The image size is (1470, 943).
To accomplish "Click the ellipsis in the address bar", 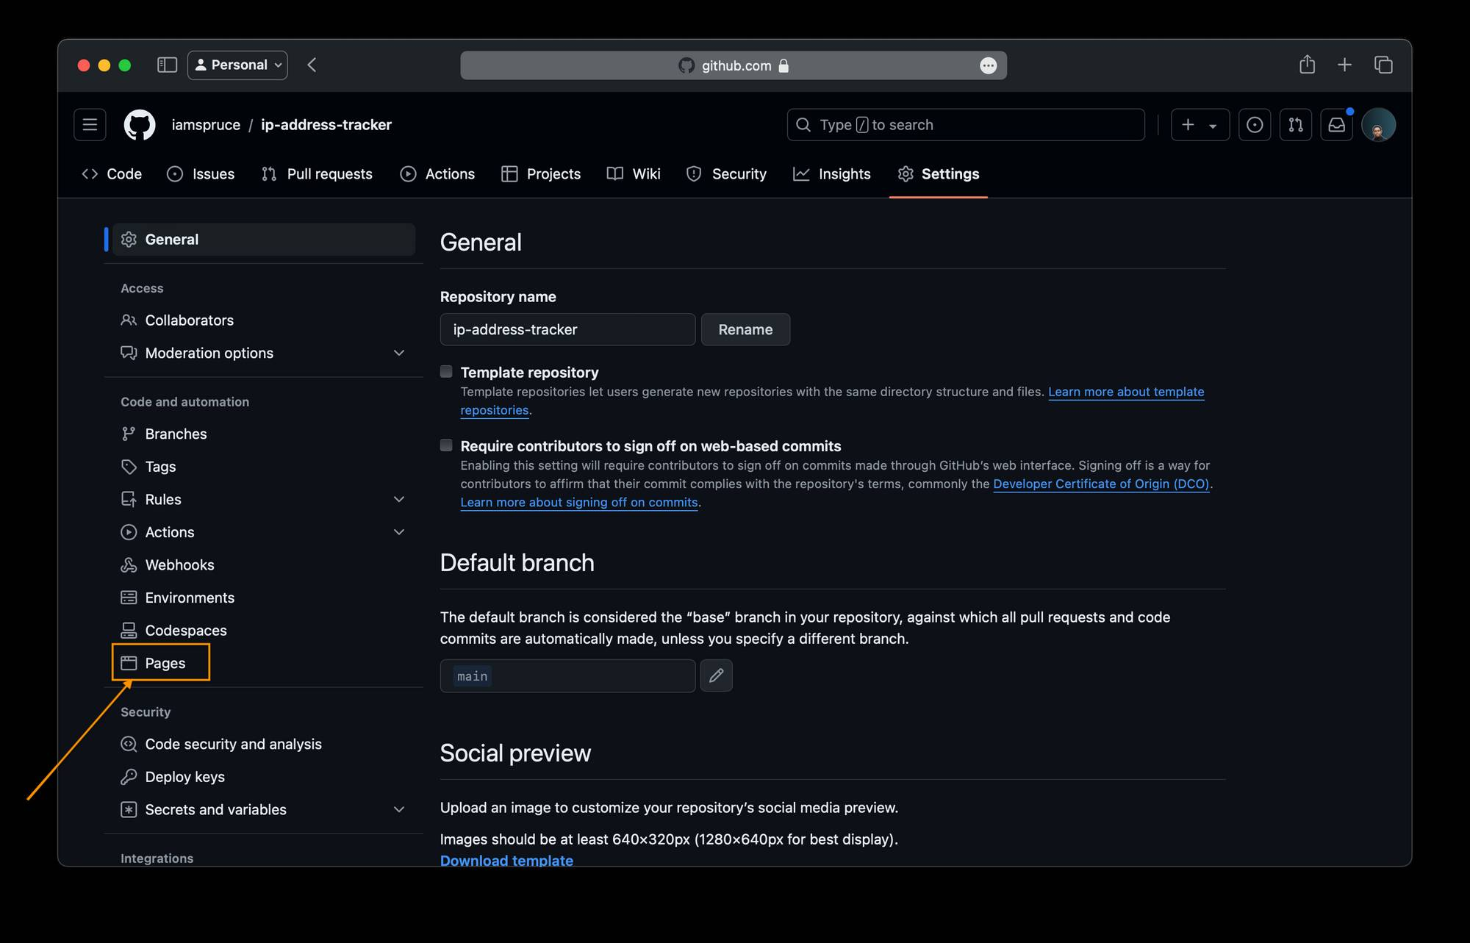I will tap(989, 65).
